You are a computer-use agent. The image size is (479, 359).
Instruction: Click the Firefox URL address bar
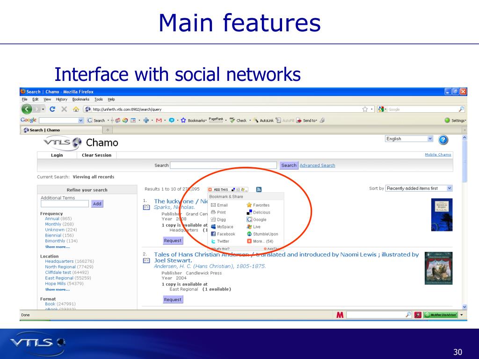click(x=222, y=109)
